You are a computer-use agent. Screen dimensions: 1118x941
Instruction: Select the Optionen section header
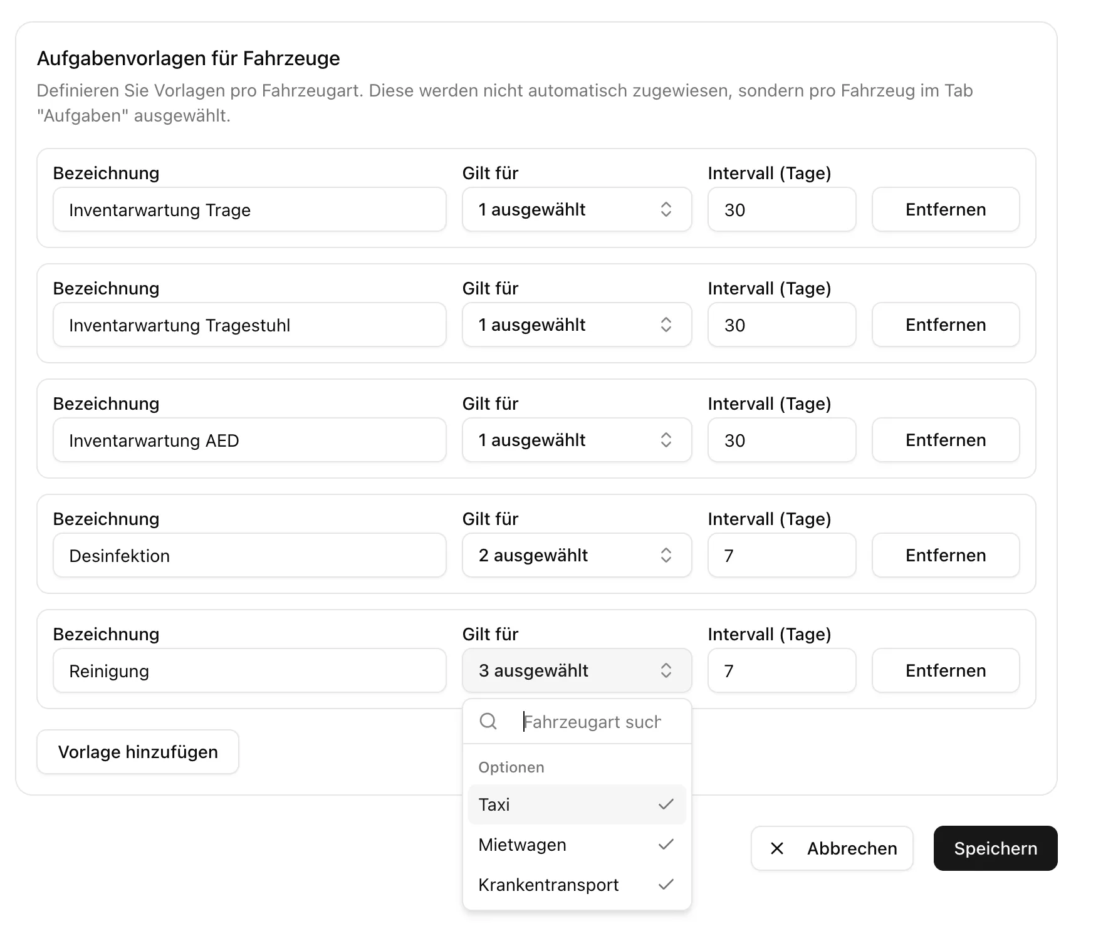(511, 767)
